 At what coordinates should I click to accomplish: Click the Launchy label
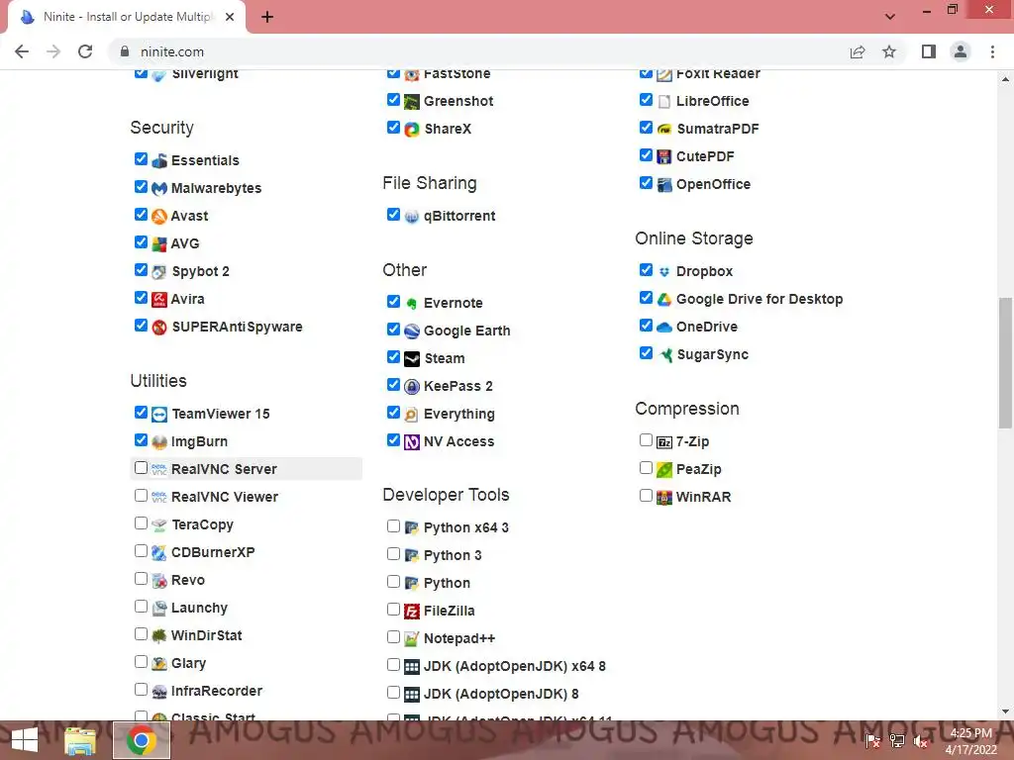click(x=199, y=609)
